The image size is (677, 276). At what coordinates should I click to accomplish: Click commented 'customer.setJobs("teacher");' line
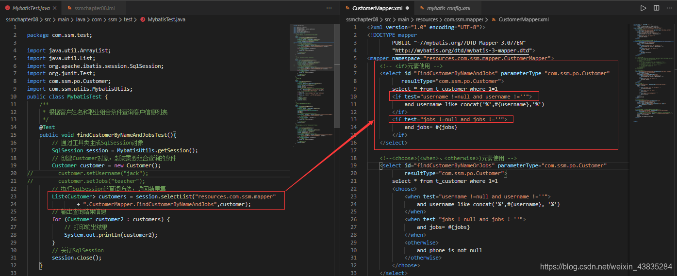tap(101, 181)
